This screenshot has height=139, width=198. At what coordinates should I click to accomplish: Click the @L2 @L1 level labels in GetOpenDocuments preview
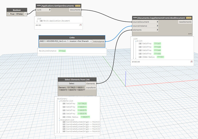click(x=38, y=25)
